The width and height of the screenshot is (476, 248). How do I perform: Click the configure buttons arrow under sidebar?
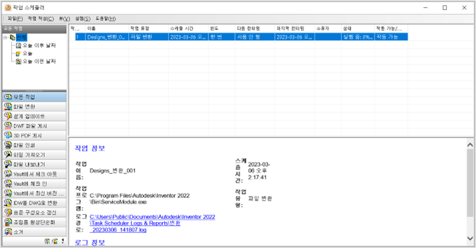point(63,241)
